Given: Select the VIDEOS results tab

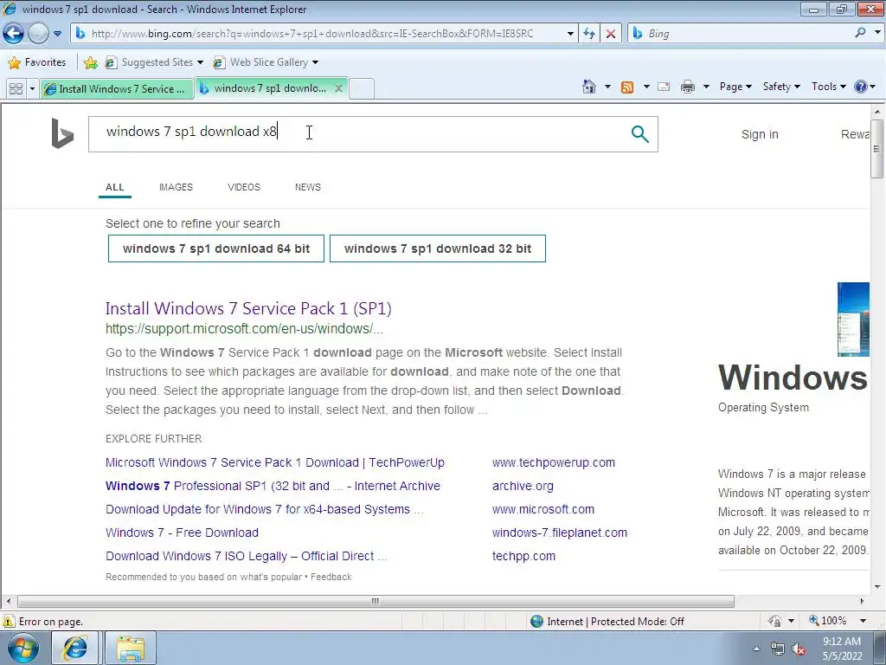Looking at the screenshot, I should pyautogui.click(x=243, y=187).
